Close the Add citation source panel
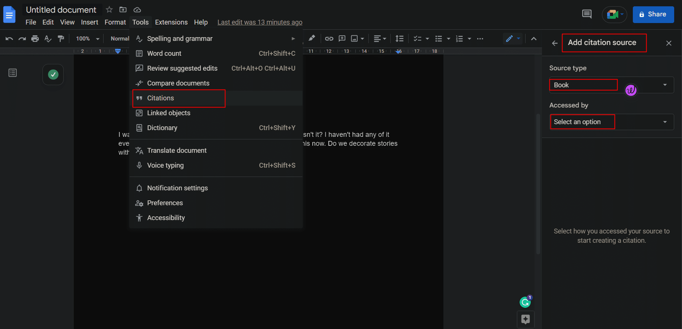This screenshot has width=682, height=329. pos(669,43)
